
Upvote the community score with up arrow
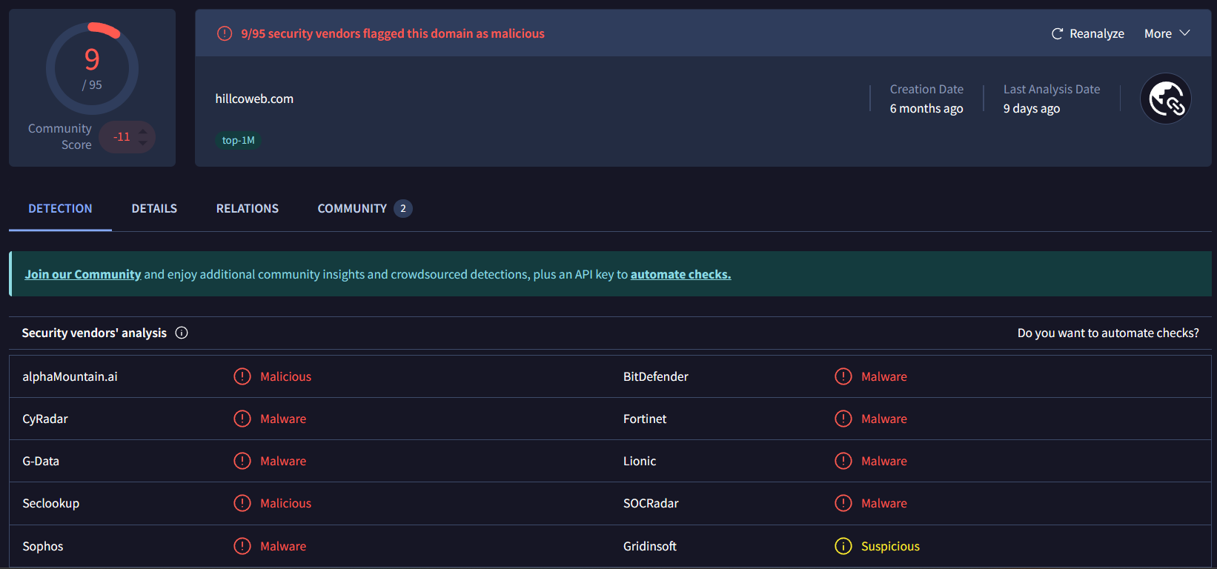[x=143, y=131]
